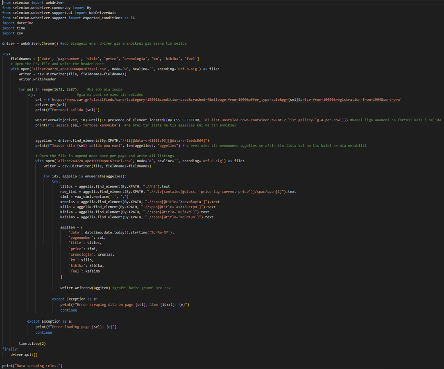Viewport: 444px width, 369px height.
Task: Click the 'import By' statement line
Action: [x=47, y=8]
